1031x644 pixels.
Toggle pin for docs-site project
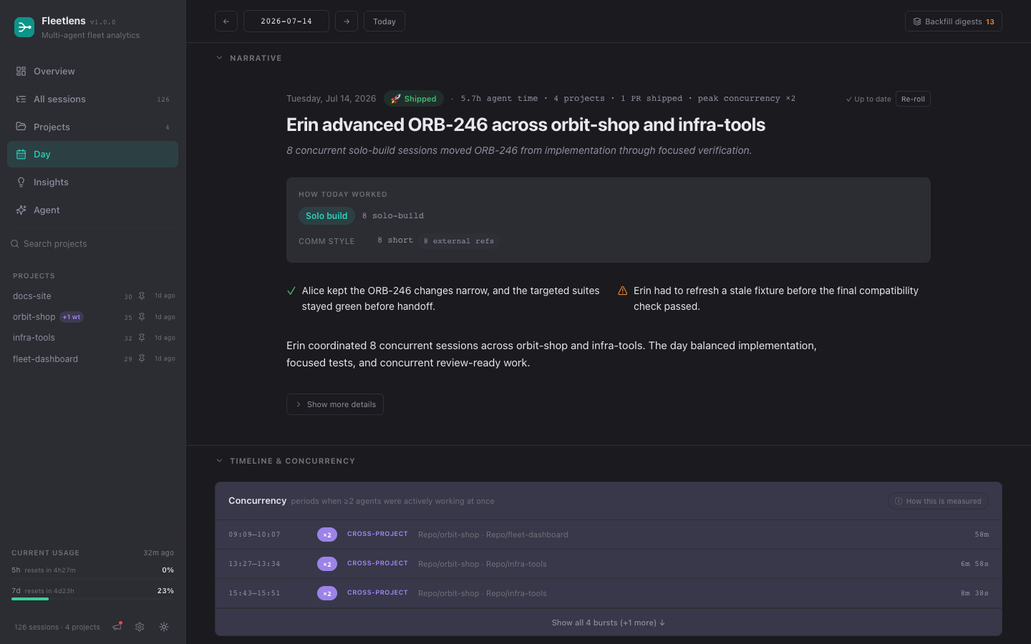(x=142, y=296)
